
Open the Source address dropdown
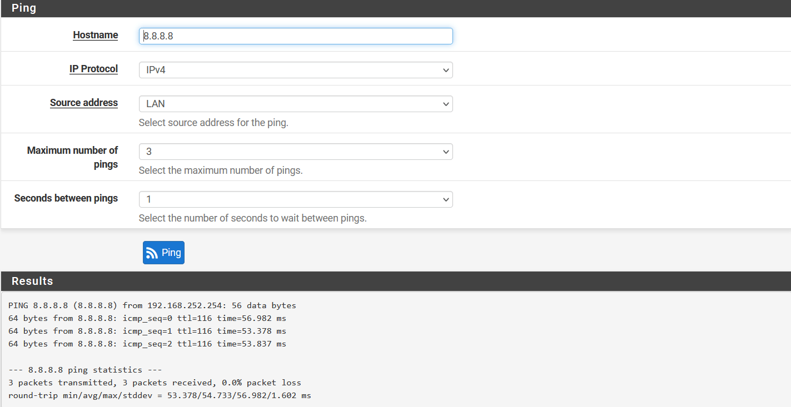296,104
